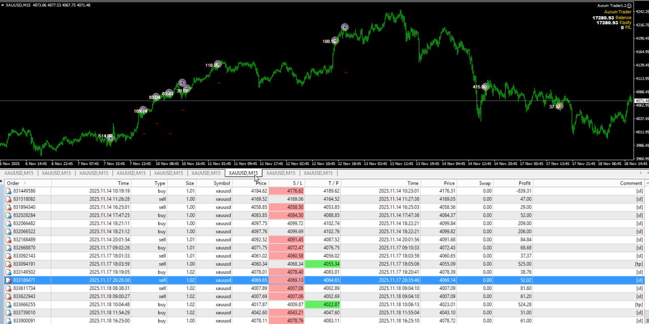Viewport: 649px width, 324px height.
Task: Click the profit cell 524.28
Action: coord(523,305)
